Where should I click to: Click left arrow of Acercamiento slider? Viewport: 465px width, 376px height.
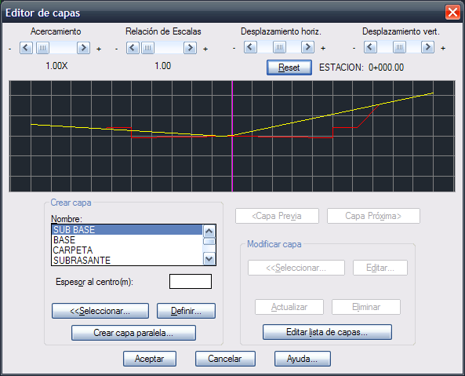click(x=26, y=48)
